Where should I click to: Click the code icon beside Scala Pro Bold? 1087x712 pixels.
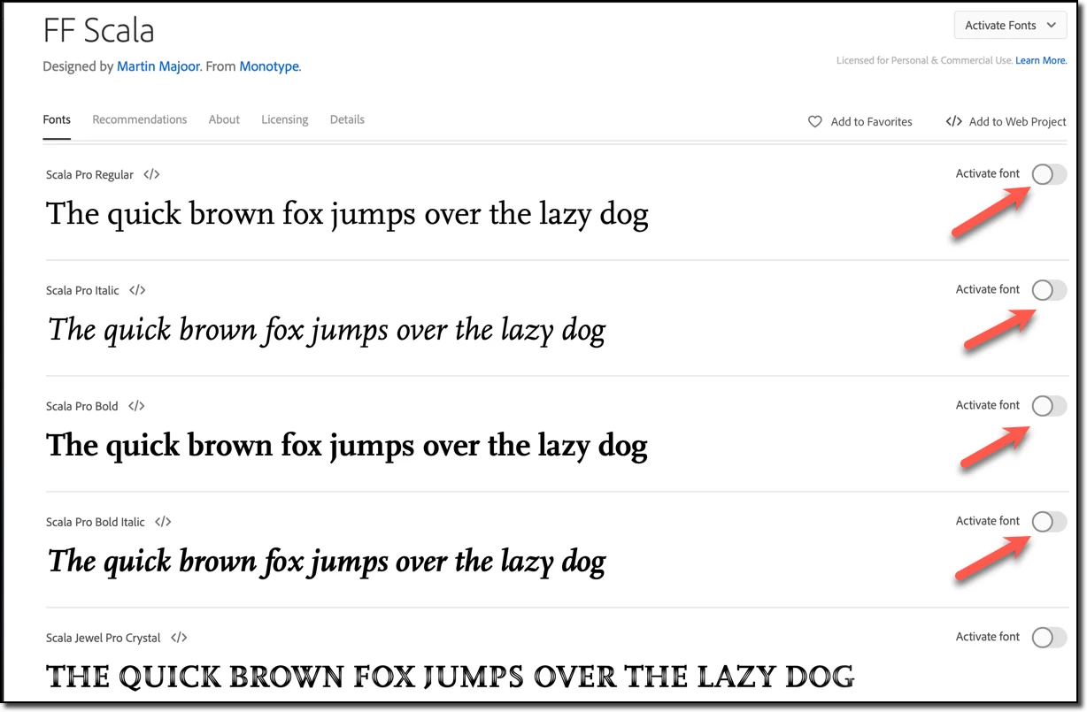click(136, 406)
